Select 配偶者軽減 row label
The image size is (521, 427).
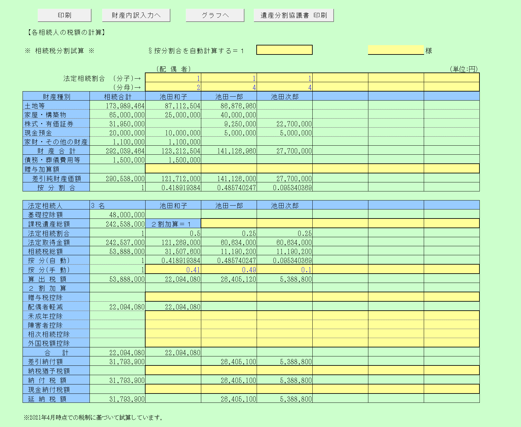(x=56, y=306)
